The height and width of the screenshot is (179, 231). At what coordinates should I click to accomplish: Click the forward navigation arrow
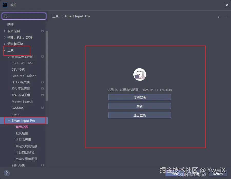pos(225,17)
